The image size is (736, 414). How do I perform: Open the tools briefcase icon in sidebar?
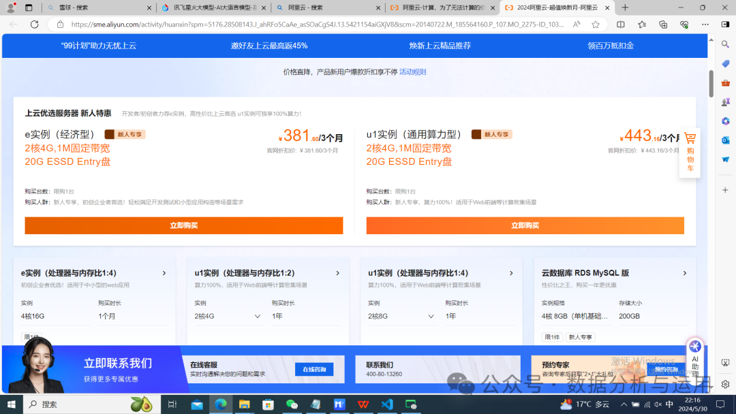click(725, 83)
